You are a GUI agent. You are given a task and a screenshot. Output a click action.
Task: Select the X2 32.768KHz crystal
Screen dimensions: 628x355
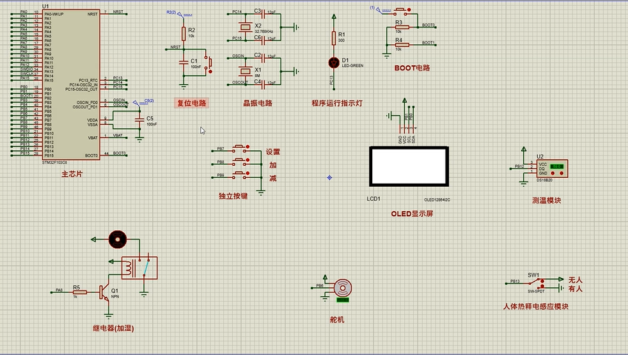coord(245,28)
